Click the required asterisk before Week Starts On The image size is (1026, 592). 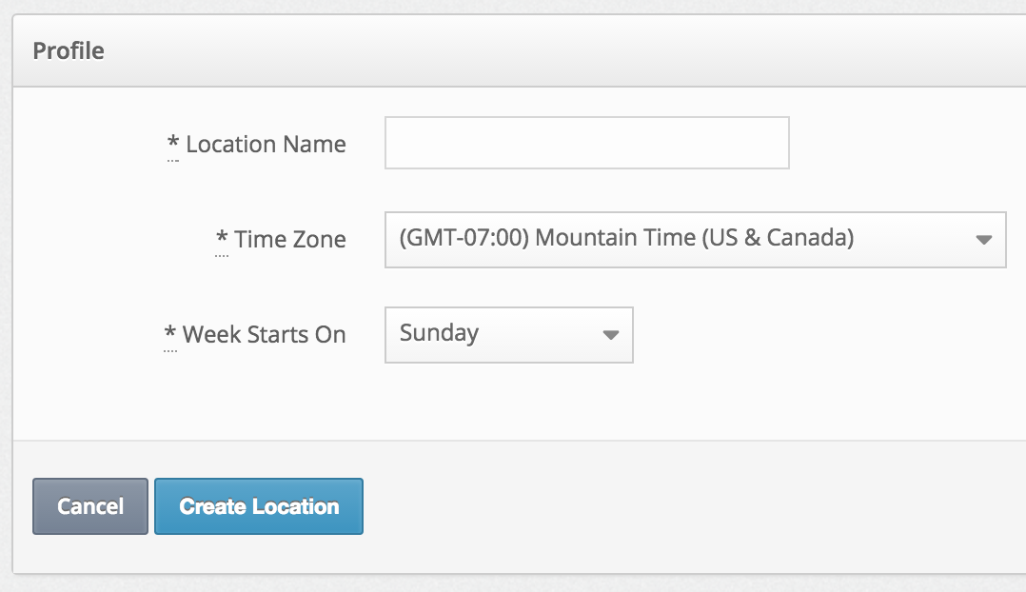coord(170,334)
